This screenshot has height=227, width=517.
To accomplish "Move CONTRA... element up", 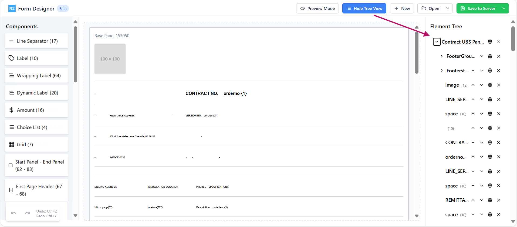I will tap(473, 143).
